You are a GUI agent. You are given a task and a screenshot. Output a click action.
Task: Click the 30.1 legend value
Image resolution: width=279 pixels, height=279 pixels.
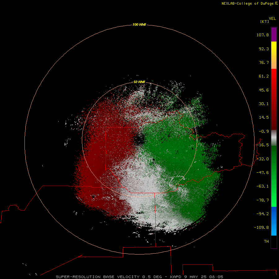point(264,104)
